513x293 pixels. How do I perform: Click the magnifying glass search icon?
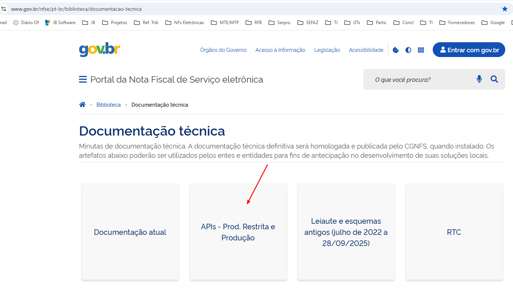(x=495, y=79)
